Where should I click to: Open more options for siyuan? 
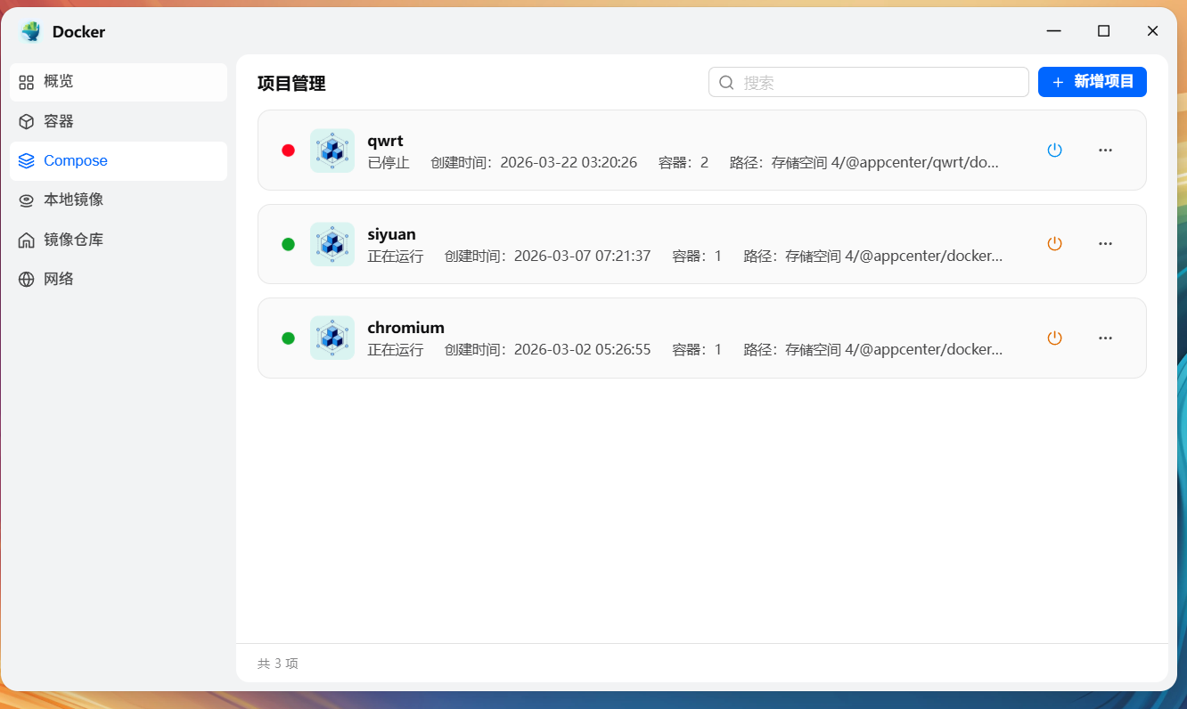point(1106,243)
